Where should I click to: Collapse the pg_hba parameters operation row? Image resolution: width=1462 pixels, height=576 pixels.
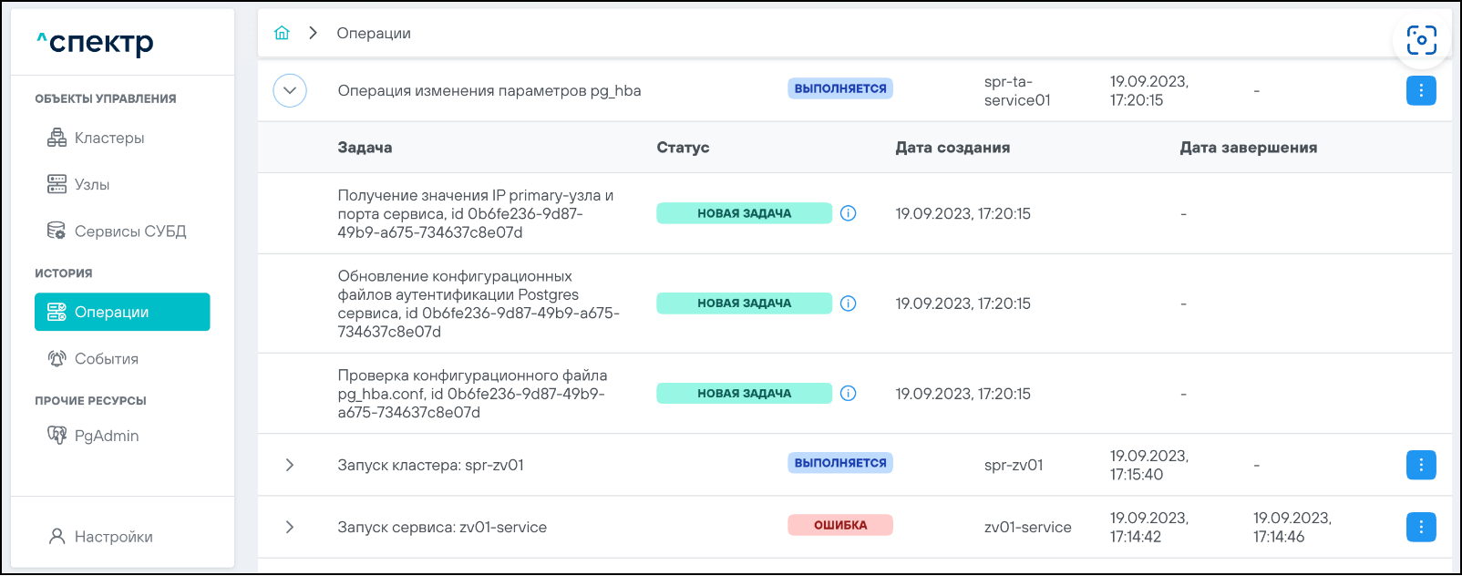click(290, 90)
